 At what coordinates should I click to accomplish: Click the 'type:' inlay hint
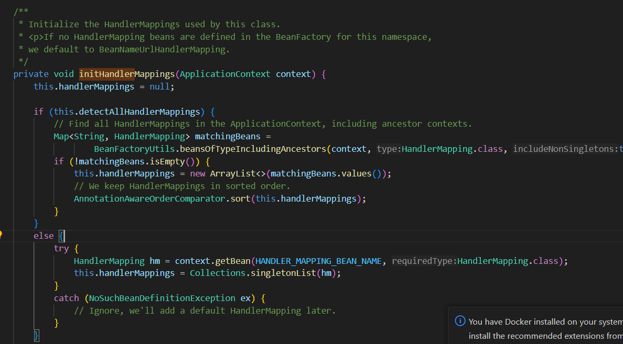[x=389, y=149]
